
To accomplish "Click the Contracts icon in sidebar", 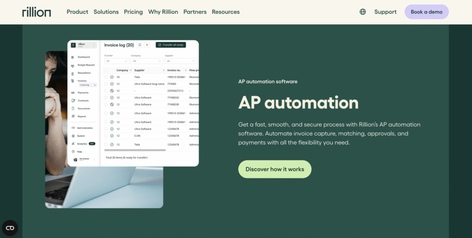I will pyautogui.click(x=72, y=100).
